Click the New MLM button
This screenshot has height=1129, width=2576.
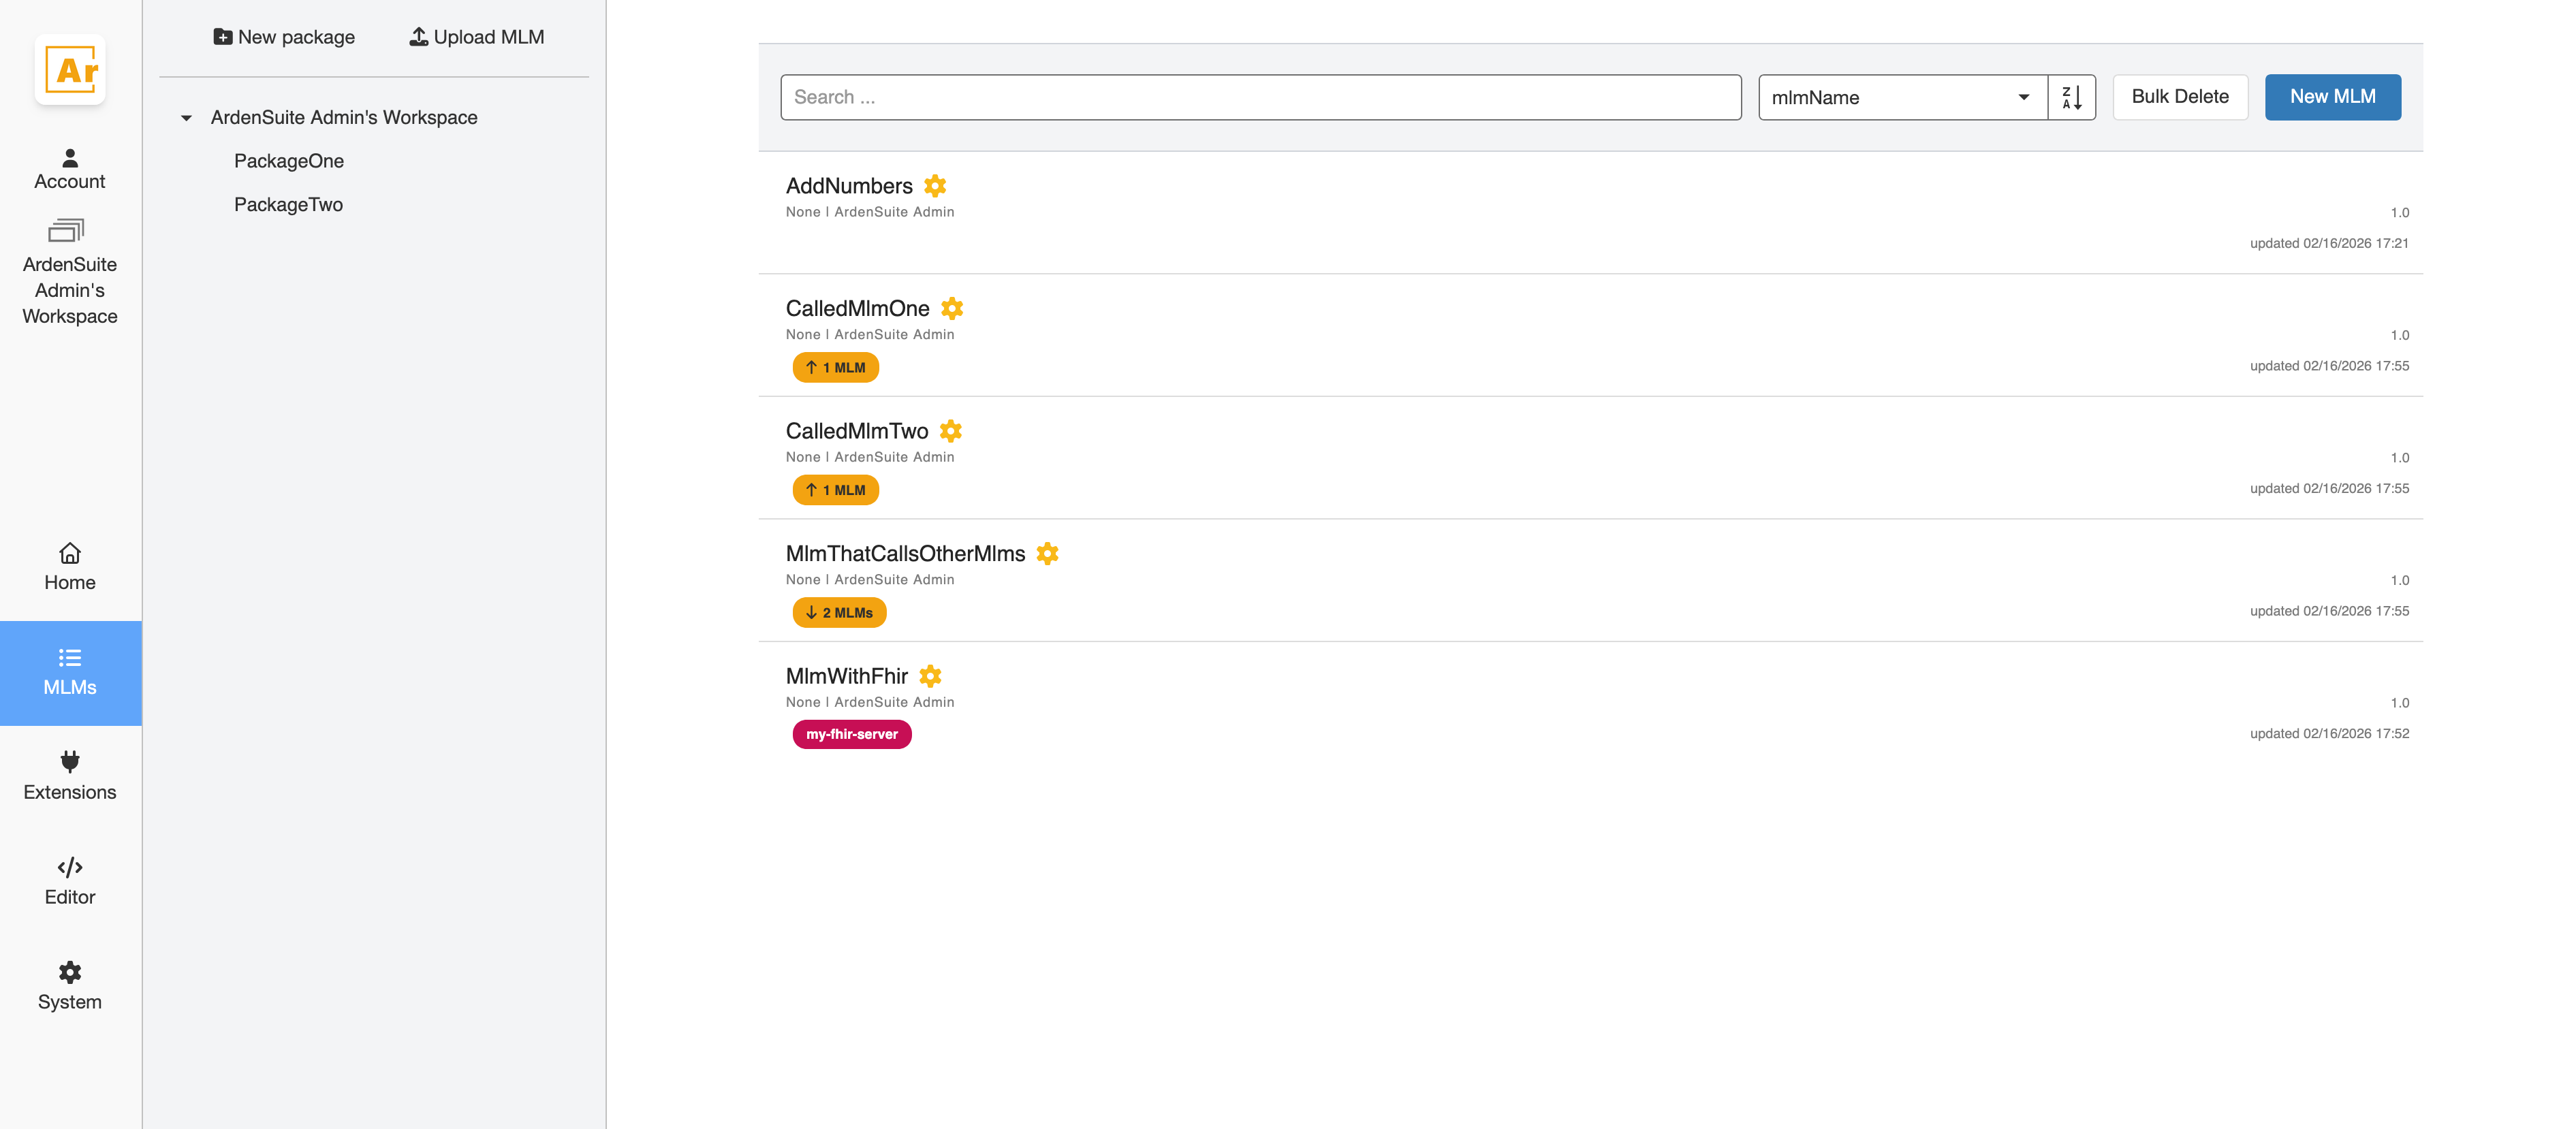click(x=2332, y=97)
